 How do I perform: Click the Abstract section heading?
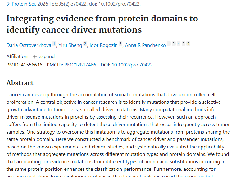20,83
